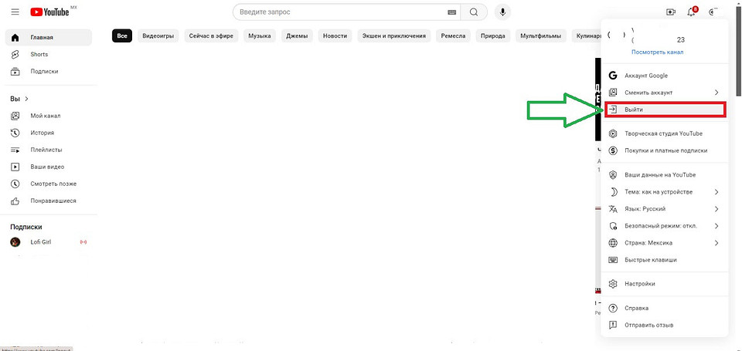Image resolution: width=742 pixels, height=351 pixels.
Task: Open Безопасный режим: откл. setting
Action: (665, 226)
